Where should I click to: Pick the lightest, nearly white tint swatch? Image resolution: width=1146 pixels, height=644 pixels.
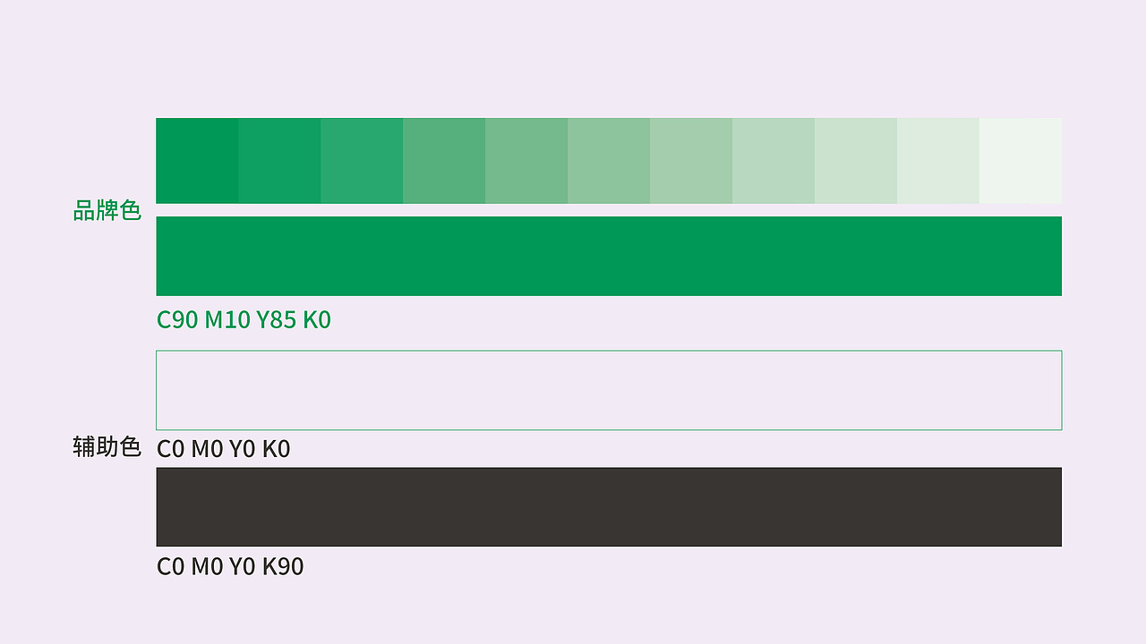1021,161
